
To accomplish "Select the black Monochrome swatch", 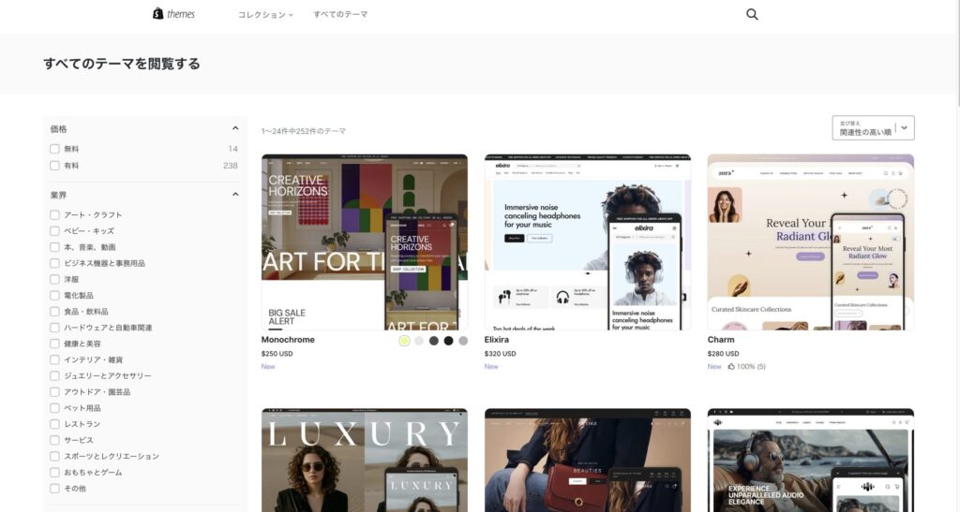I will pyautogui.click(x=448, y=341).
